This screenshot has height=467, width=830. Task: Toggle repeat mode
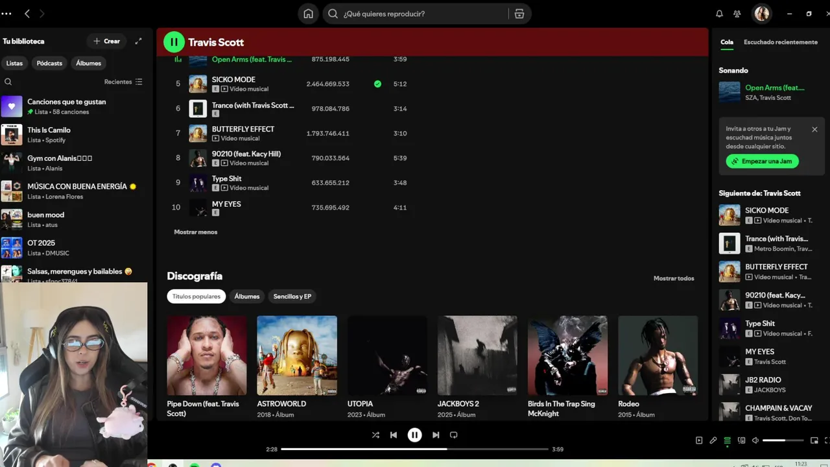(x=454, y=435)
